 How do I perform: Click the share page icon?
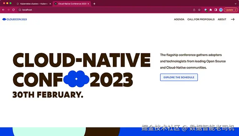194,10
